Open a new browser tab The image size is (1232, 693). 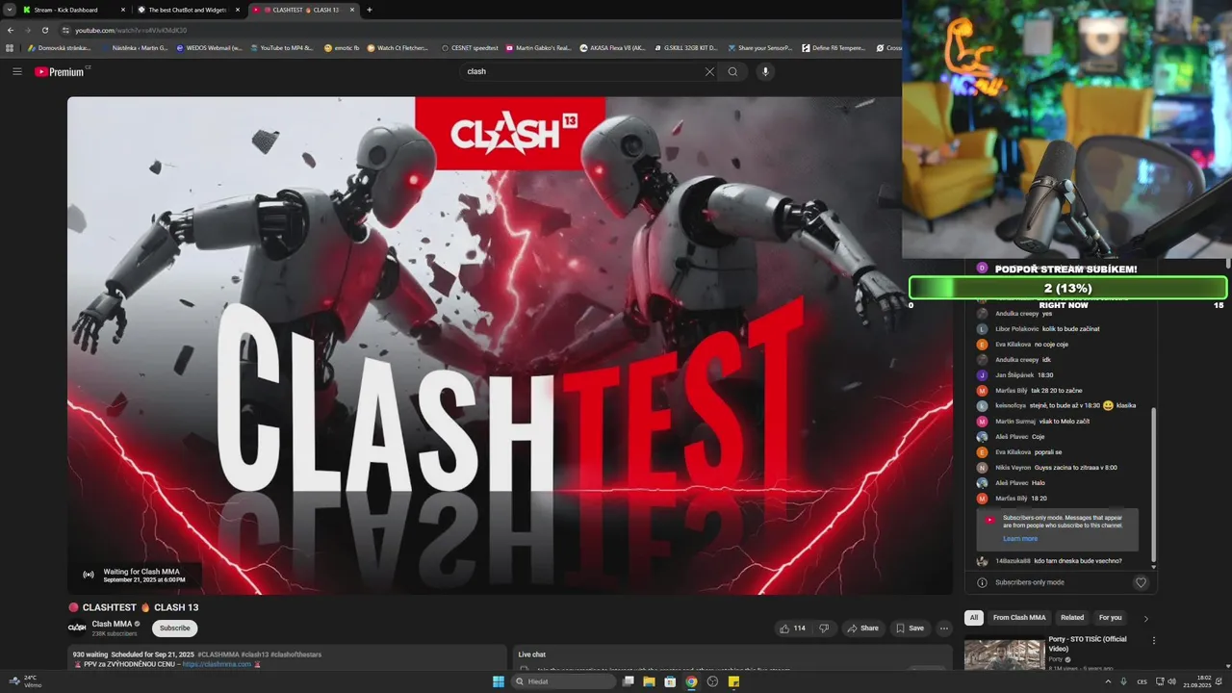[370, 10]
